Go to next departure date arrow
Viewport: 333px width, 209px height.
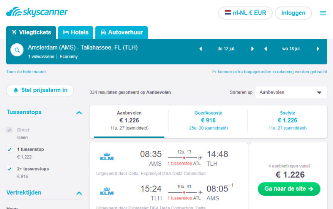(x=253, y=49)
